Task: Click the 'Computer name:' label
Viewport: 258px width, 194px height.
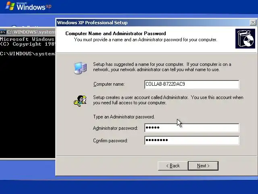Action: (x=109, y=84)
